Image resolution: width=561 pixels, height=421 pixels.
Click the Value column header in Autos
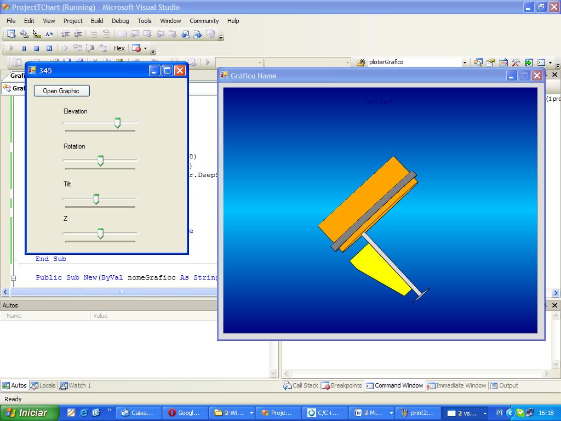click(154, 316)
